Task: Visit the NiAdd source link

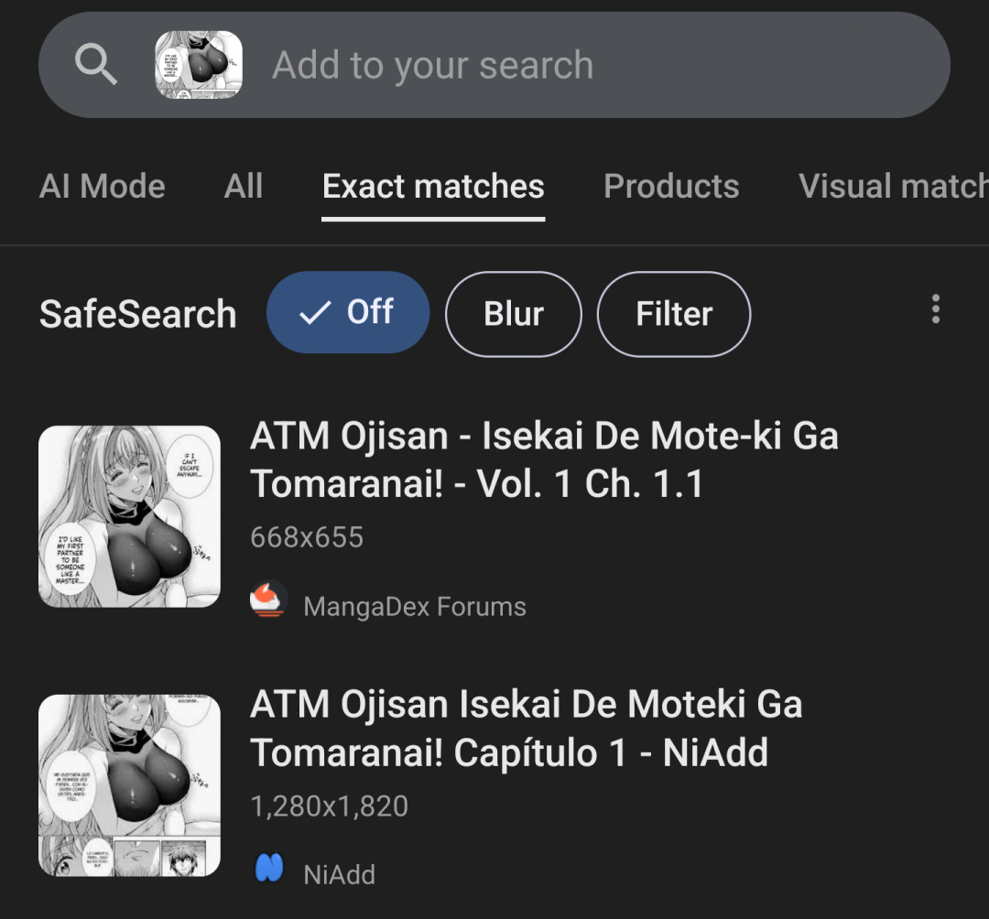Action: [340, 874]
